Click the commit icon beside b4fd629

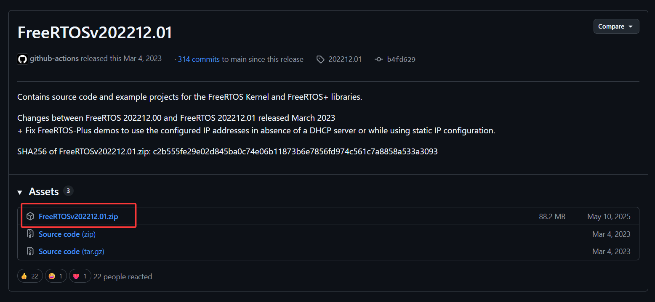(378, 59)
